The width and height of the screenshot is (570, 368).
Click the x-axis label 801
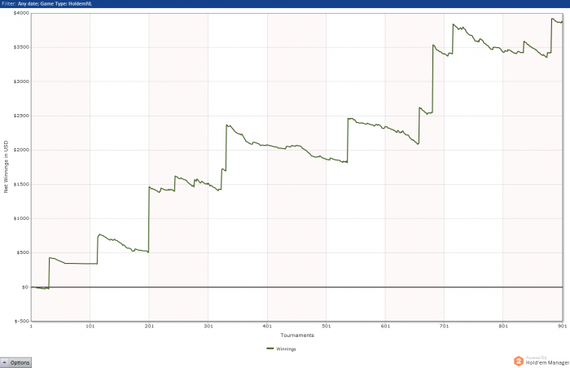503,326
